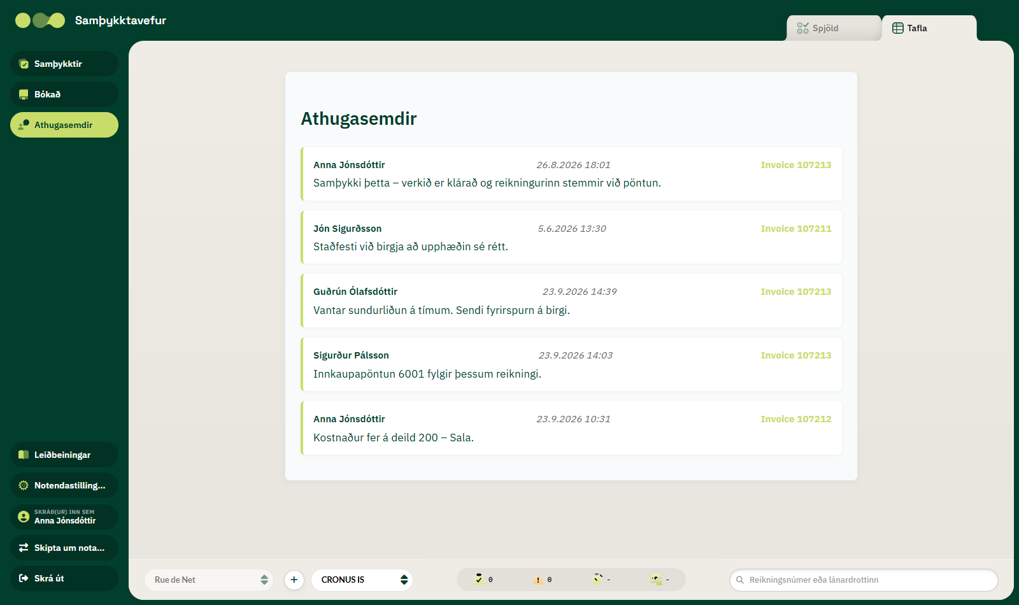Open the Rue de Net dropdown
Screen dimensions: 1019x605
209,580
